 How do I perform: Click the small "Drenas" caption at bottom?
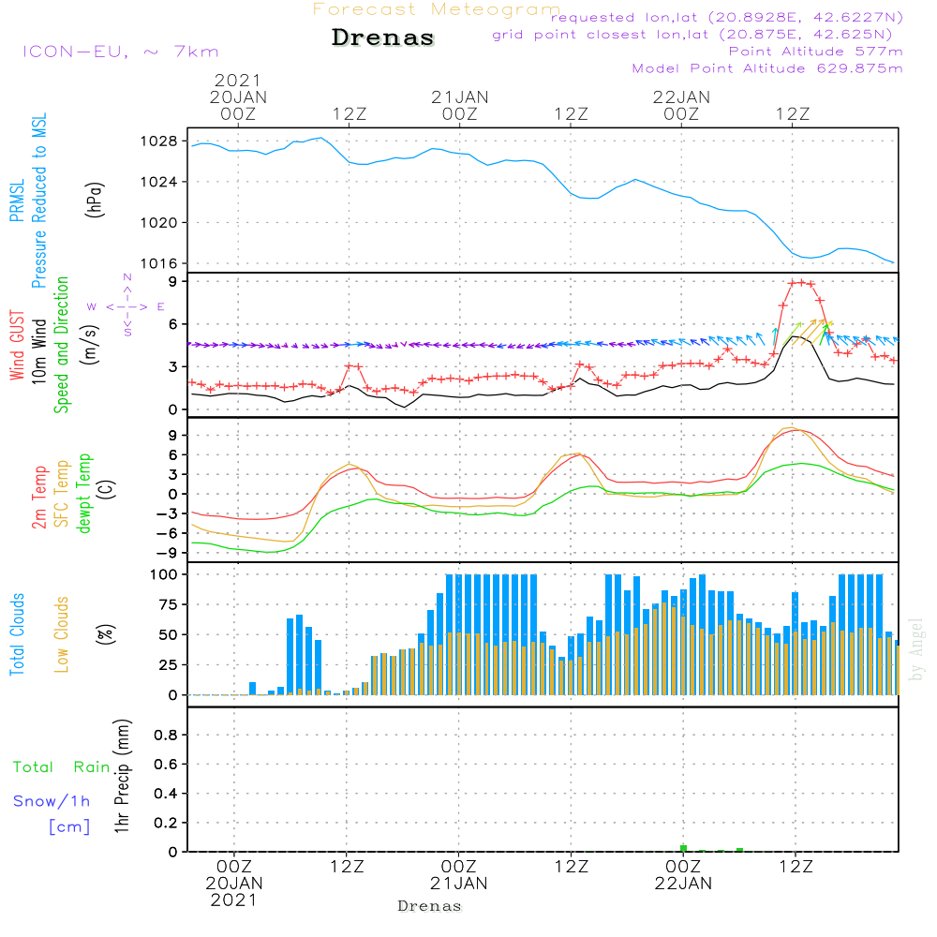click(430, 906)
